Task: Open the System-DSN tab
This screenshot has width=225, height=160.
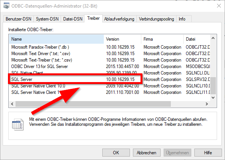Action: [x=47, y=19]
